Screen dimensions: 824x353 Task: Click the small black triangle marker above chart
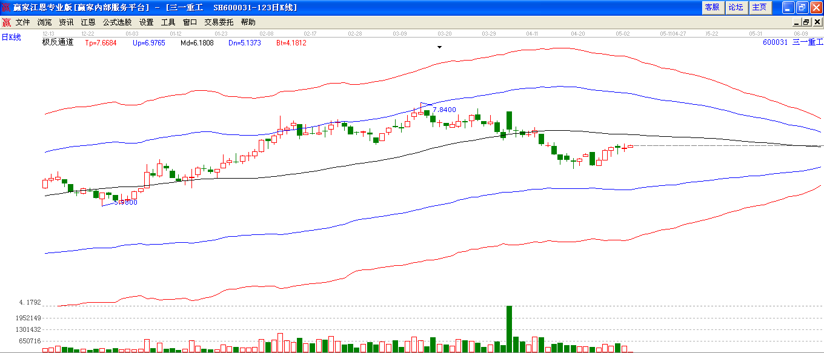(440, 47)
